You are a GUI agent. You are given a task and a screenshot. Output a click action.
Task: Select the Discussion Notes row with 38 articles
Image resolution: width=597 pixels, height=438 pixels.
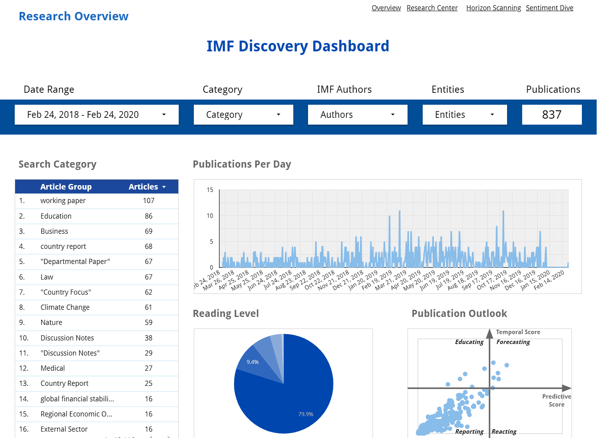coord(97,338)
